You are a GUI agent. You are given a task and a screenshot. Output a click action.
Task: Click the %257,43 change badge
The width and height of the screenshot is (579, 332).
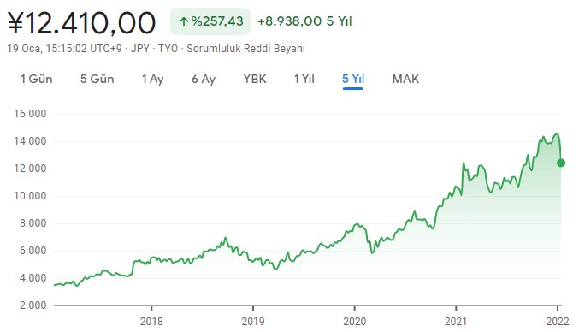tap(210, 21)
